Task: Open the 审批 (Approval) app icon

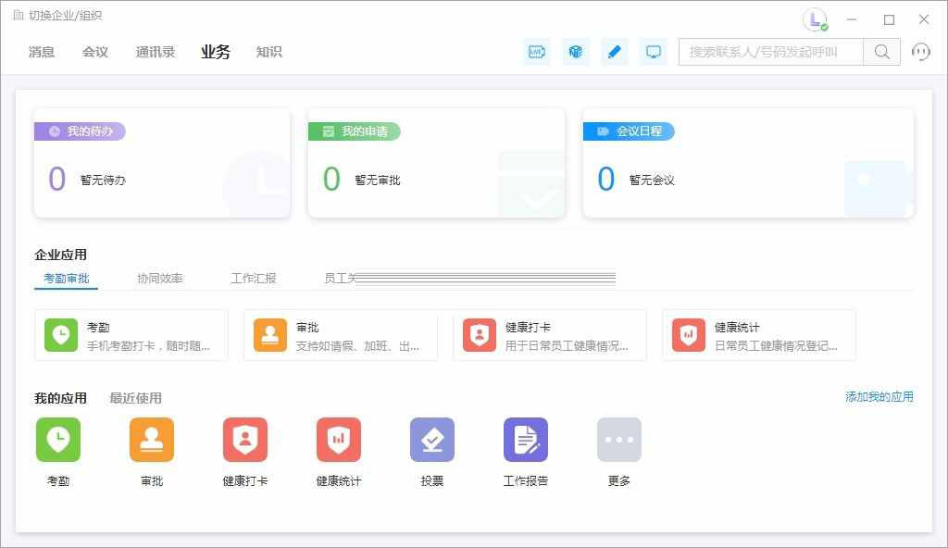Action: (152, 440)
